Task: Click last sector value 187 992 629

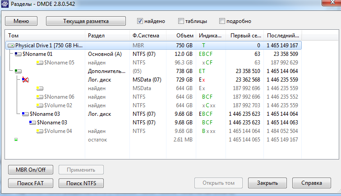Action: 284,63
